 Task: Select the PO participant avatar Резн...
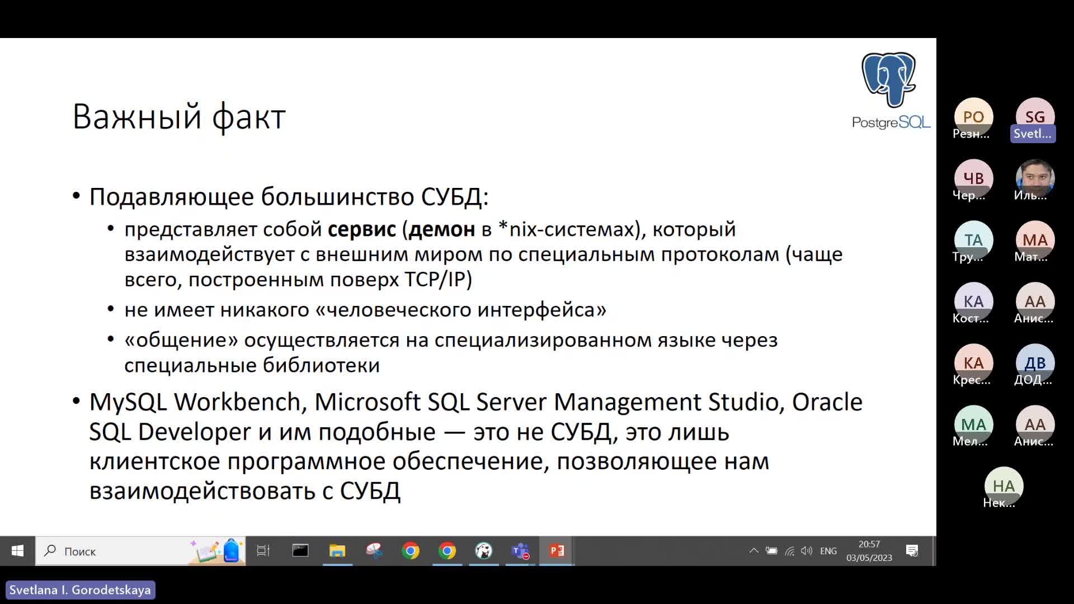pyautogui.click(x=973, y=117)
